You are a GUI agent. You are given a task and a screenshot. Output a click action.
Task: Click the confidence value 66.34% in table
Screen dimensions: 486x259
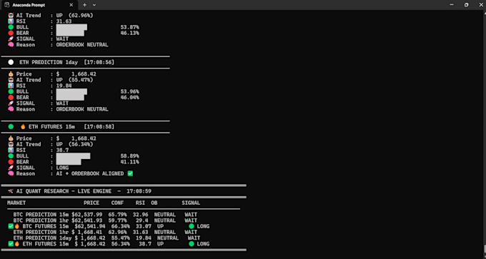[121, 226]
